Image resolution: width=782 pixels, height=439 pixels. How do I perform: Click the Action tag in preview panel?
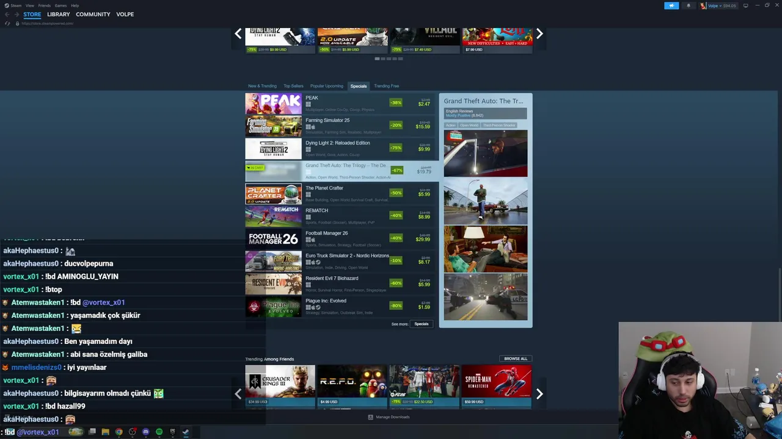point(450,125)
